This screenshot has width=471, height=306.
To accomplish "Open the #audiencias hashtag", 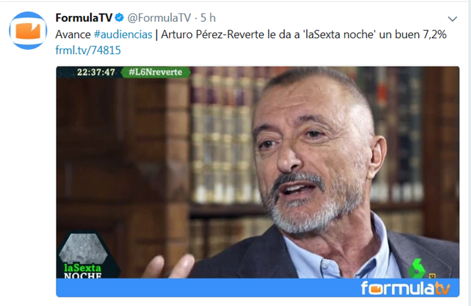I will point(123,35).
